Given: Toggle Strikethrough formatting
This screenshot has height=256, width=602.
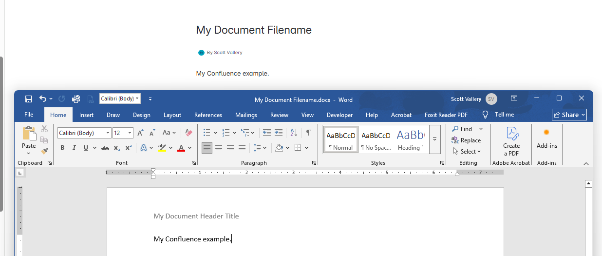Looking at the screenshot, I should pyautogui.click(x=105, y=148).
